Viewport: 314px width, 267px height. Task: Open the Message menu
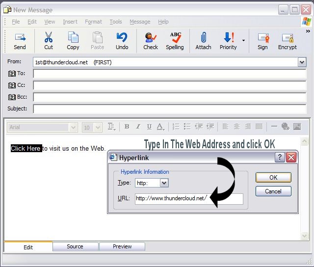tap(140, 22)
